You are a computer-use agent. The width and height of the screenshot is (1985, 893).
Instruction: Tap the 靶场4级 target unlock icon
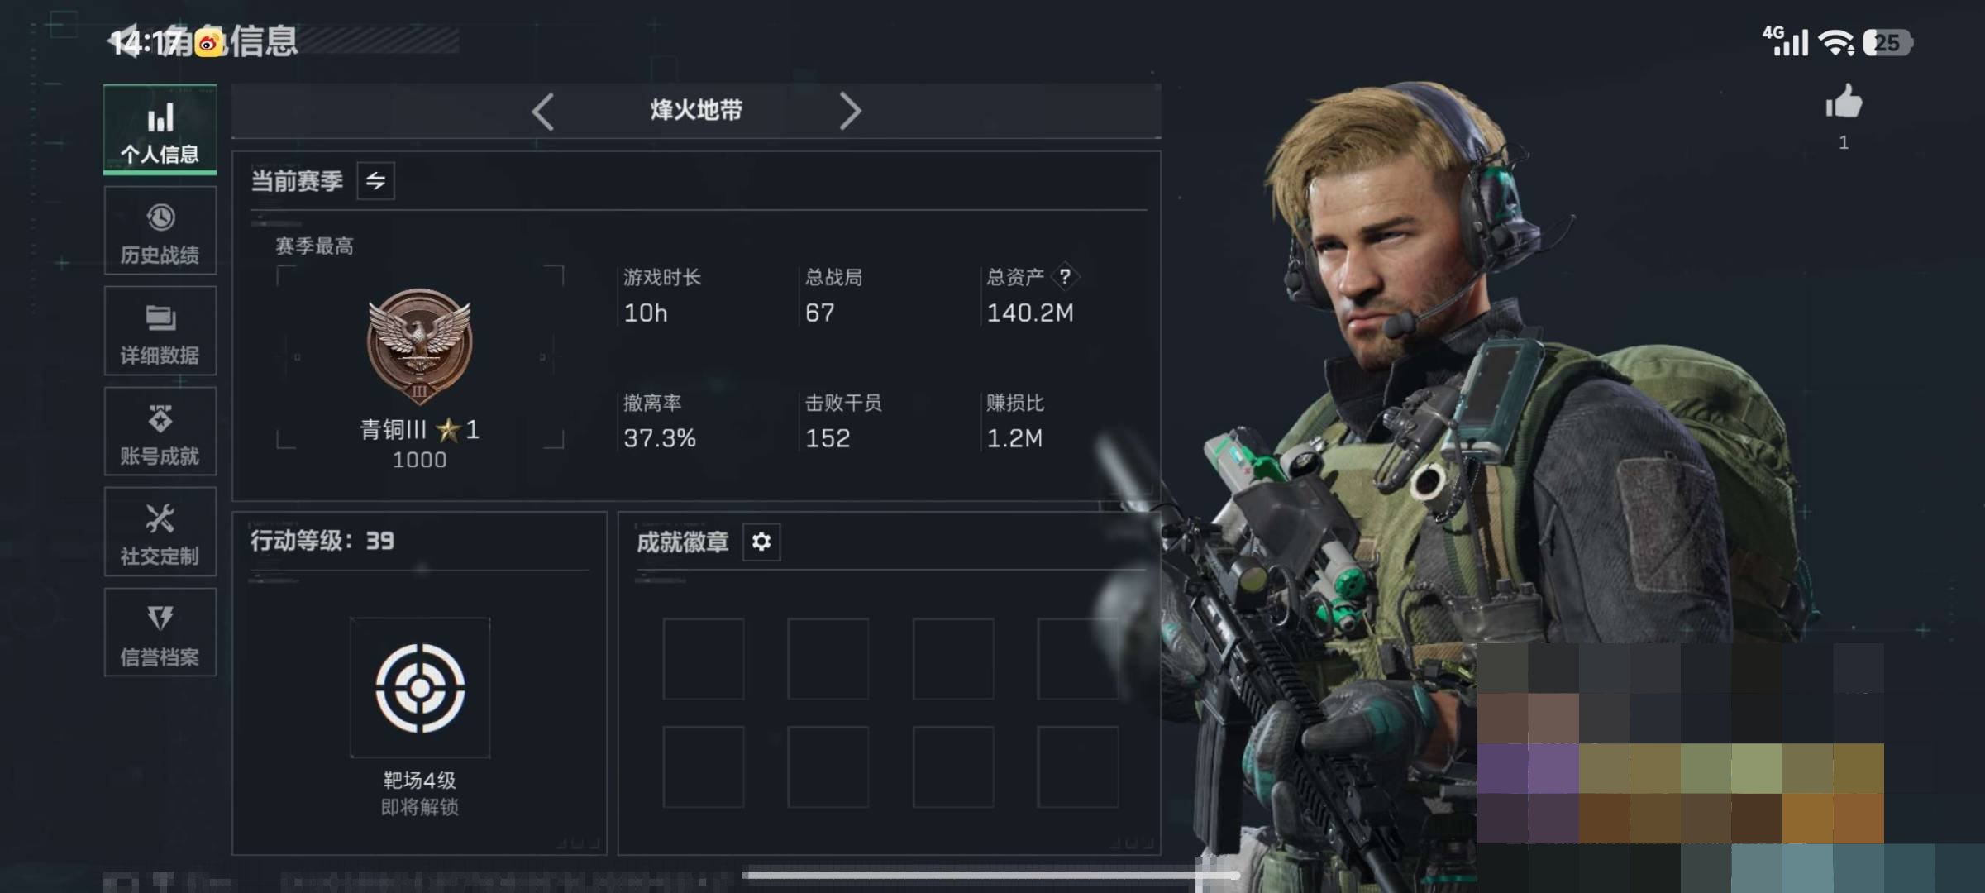pyautogui.click(x=420, y=688)
